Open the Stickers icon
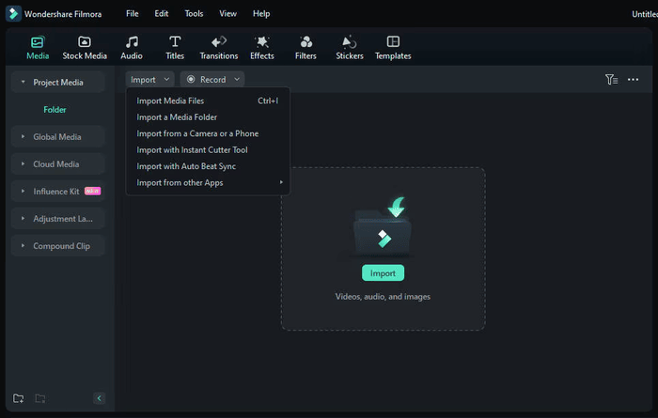Screen dimensions: 658x418 [x=349, y=42]
